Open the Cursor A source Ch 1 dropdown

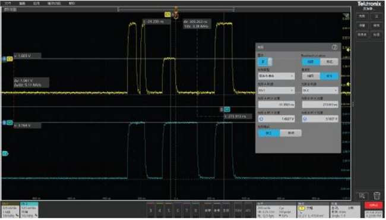276,90
